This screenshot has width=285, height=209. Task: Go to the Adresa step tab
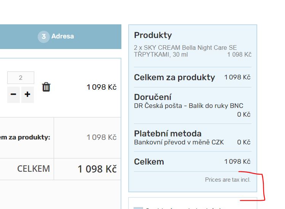click(62, 36)
